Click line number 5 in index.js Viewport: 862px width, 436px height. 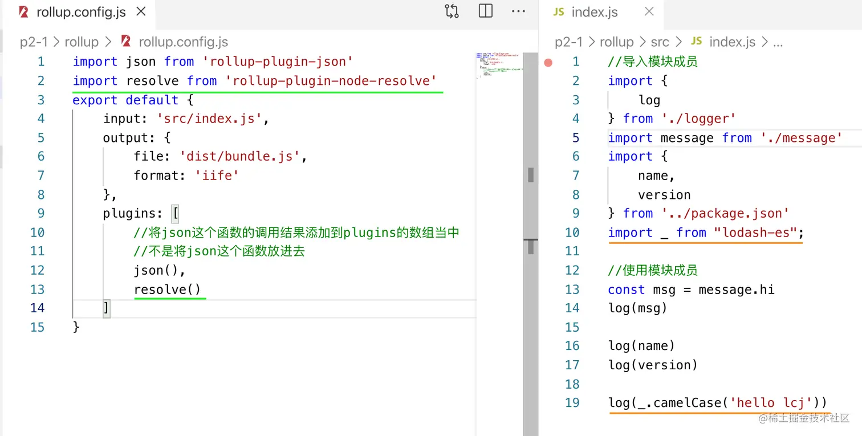tap(576, 138)
